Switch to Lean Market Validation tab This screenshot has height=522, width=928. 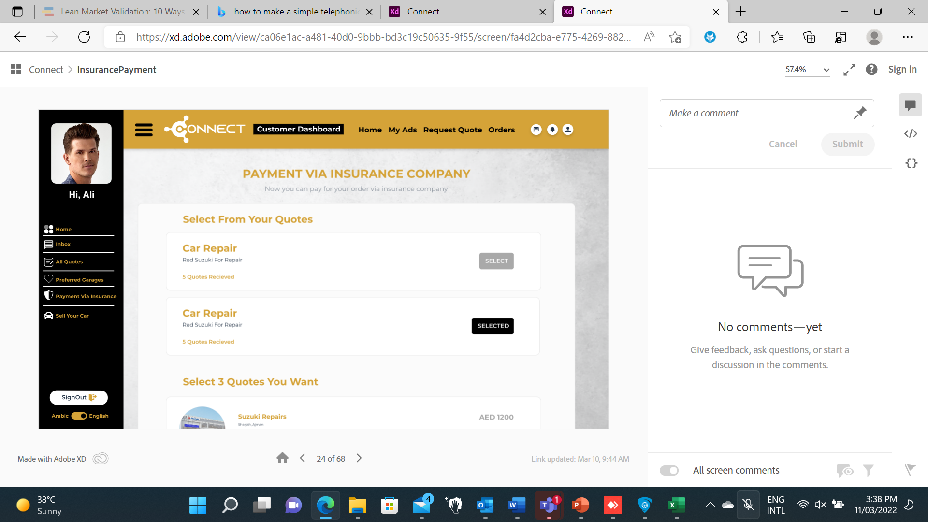coord(116,12)
